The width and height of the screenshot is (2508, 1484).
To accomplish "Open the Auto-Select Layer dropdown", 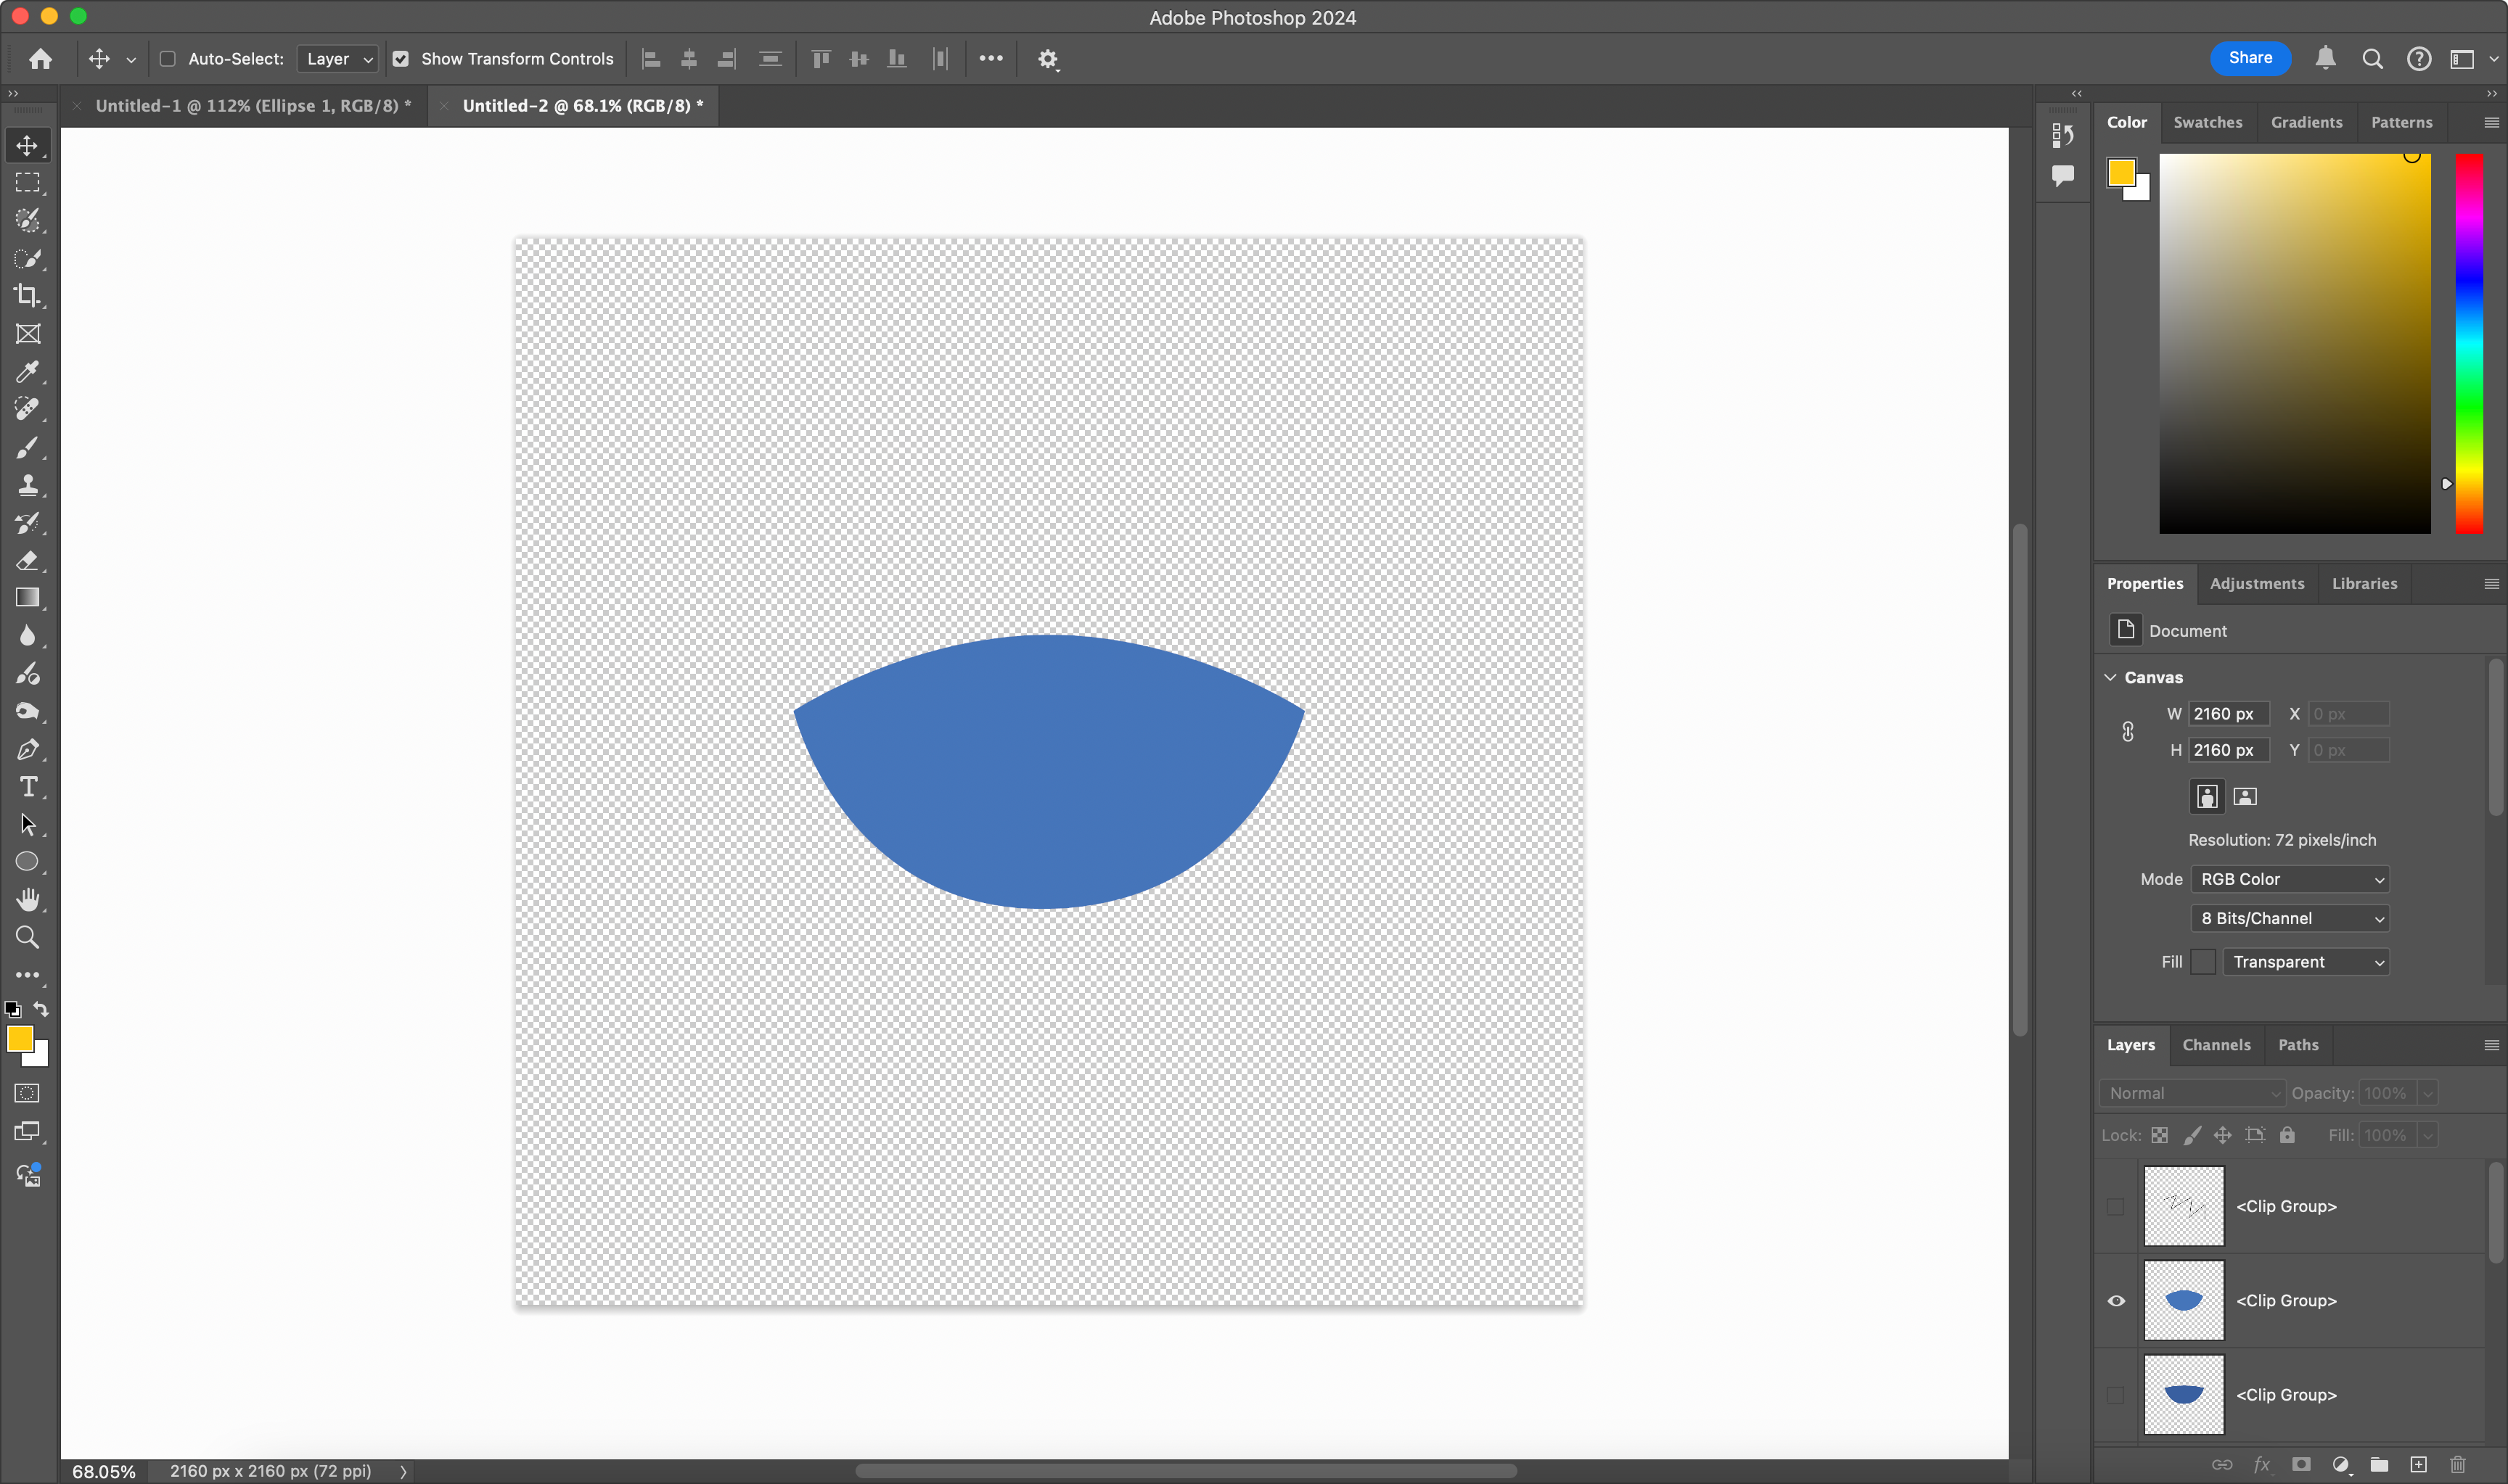I will tap(336, 58).
